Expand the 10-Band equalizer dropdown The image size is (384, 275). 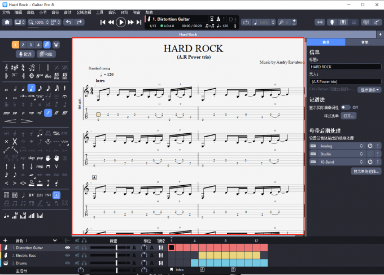(361, 162)
